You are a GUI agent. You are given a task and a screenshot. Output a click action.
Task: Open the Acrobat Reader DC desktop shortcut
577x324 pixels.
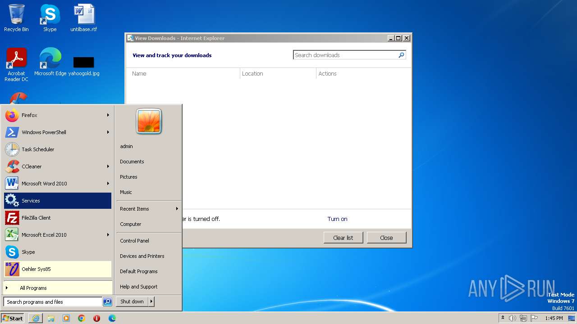16,64
